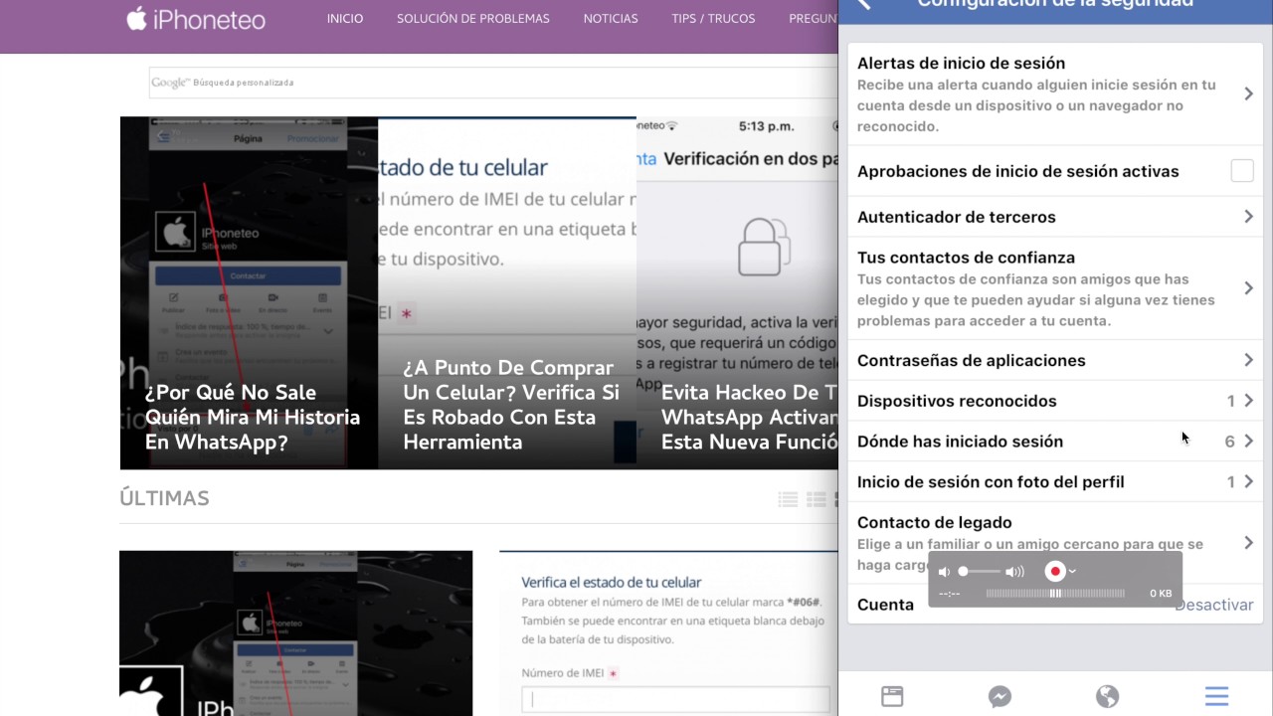Screen dimensions: 1273x716
Task: Expand Contraseñas de aplicaciones chevron
Action: tap(1248, 359)
